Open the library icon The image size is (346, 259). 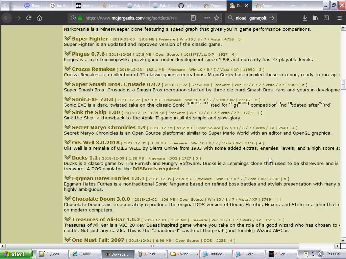tap(316, 18)
